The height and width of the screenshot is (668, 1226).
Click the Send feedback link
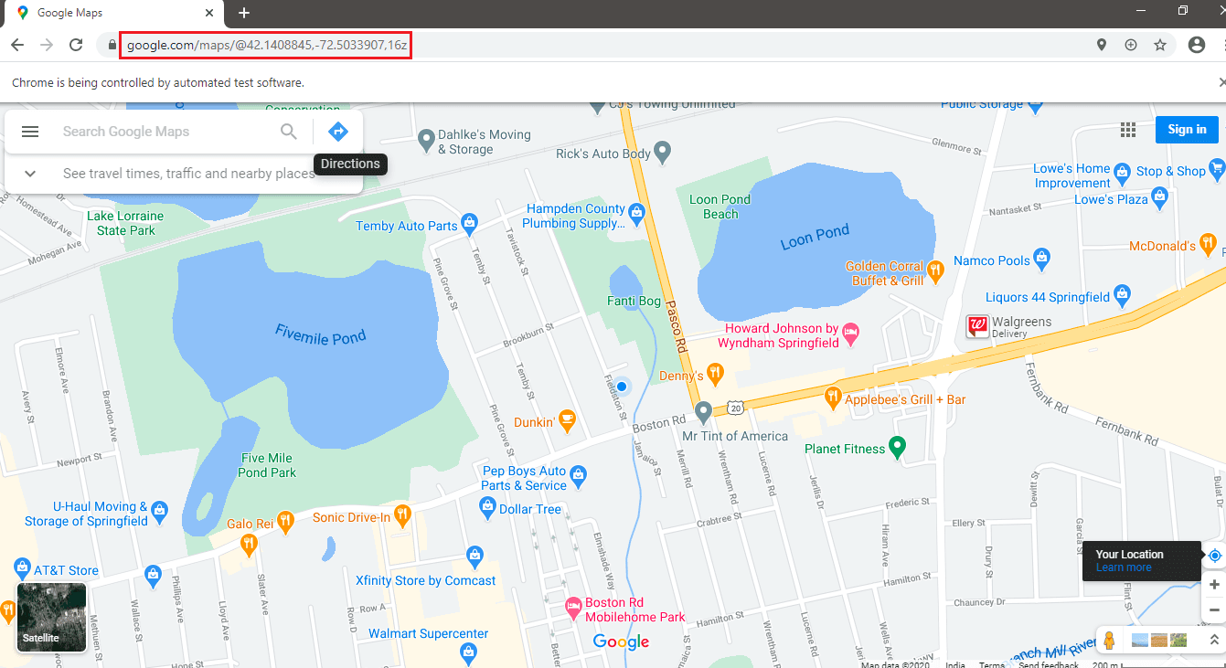[x=1048, y=664]
